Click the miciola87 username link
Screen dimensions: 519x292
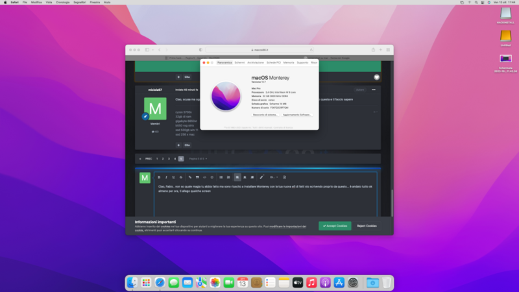tap(155, 90)
